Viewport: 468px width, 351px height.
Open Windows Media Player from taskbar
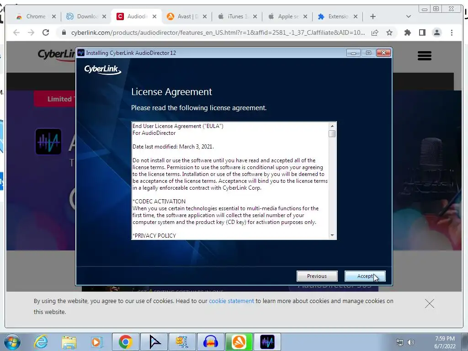tap(97, 342)
